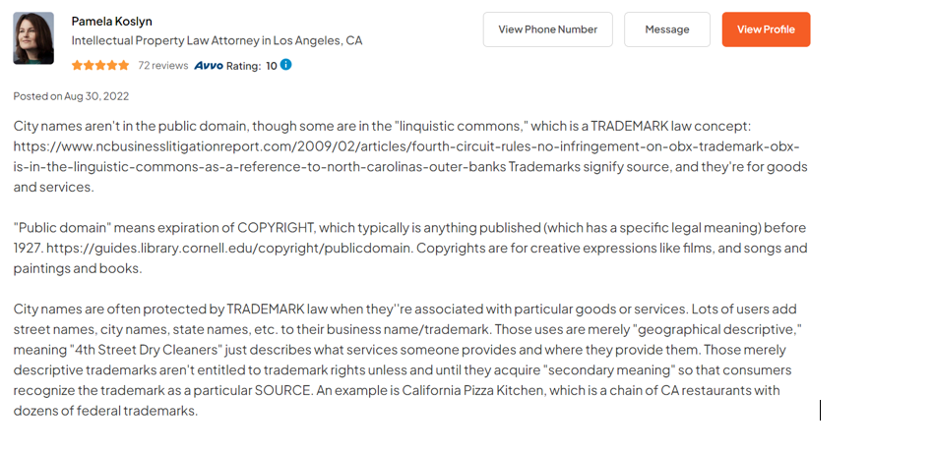Click the "4th Street Dry Cleaners" phrase
Image resolution: width=933 pixels, height=451 pixels.
click(137, 350)
